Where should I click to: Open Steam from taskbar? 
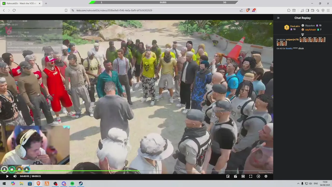point(81,184)
